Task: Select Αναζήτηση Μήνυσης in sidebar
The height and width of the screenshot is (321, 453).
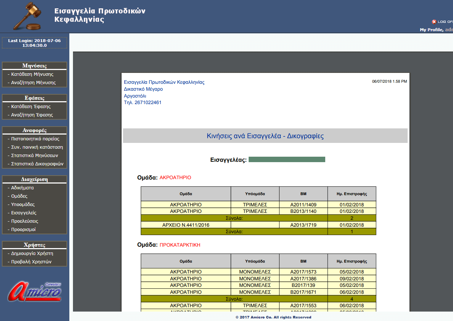Action: 33,83
